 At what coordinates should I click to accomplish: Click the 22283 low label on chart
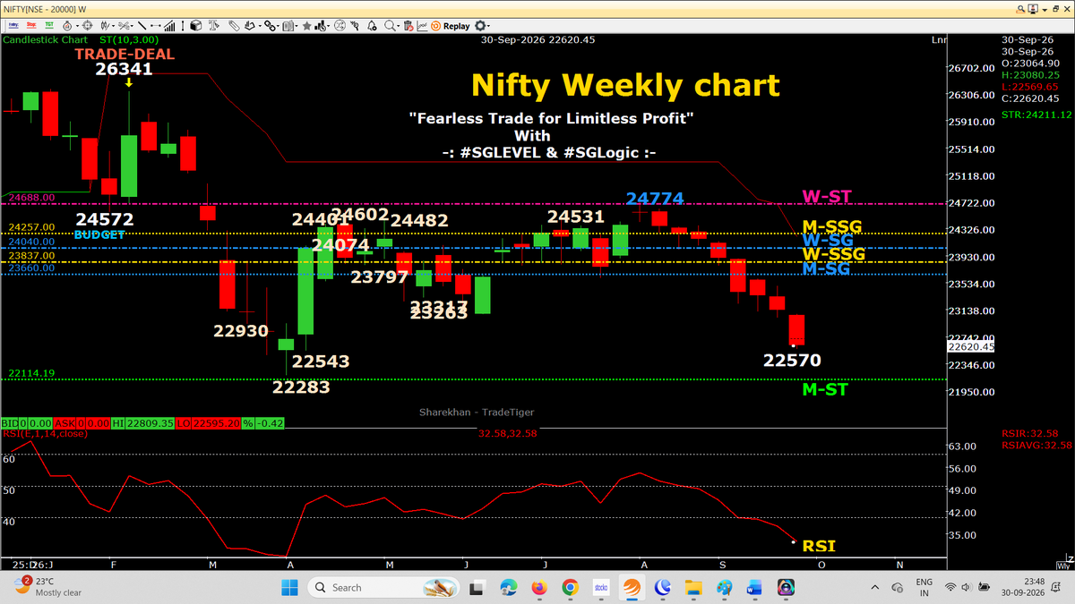point(301,387)
